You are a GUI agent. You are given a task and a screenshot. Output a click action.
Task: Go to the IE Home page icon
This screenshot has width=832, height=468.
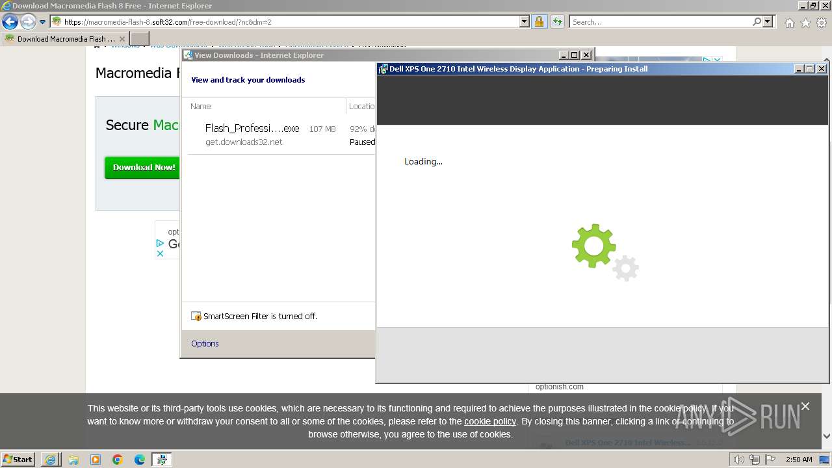789,23
